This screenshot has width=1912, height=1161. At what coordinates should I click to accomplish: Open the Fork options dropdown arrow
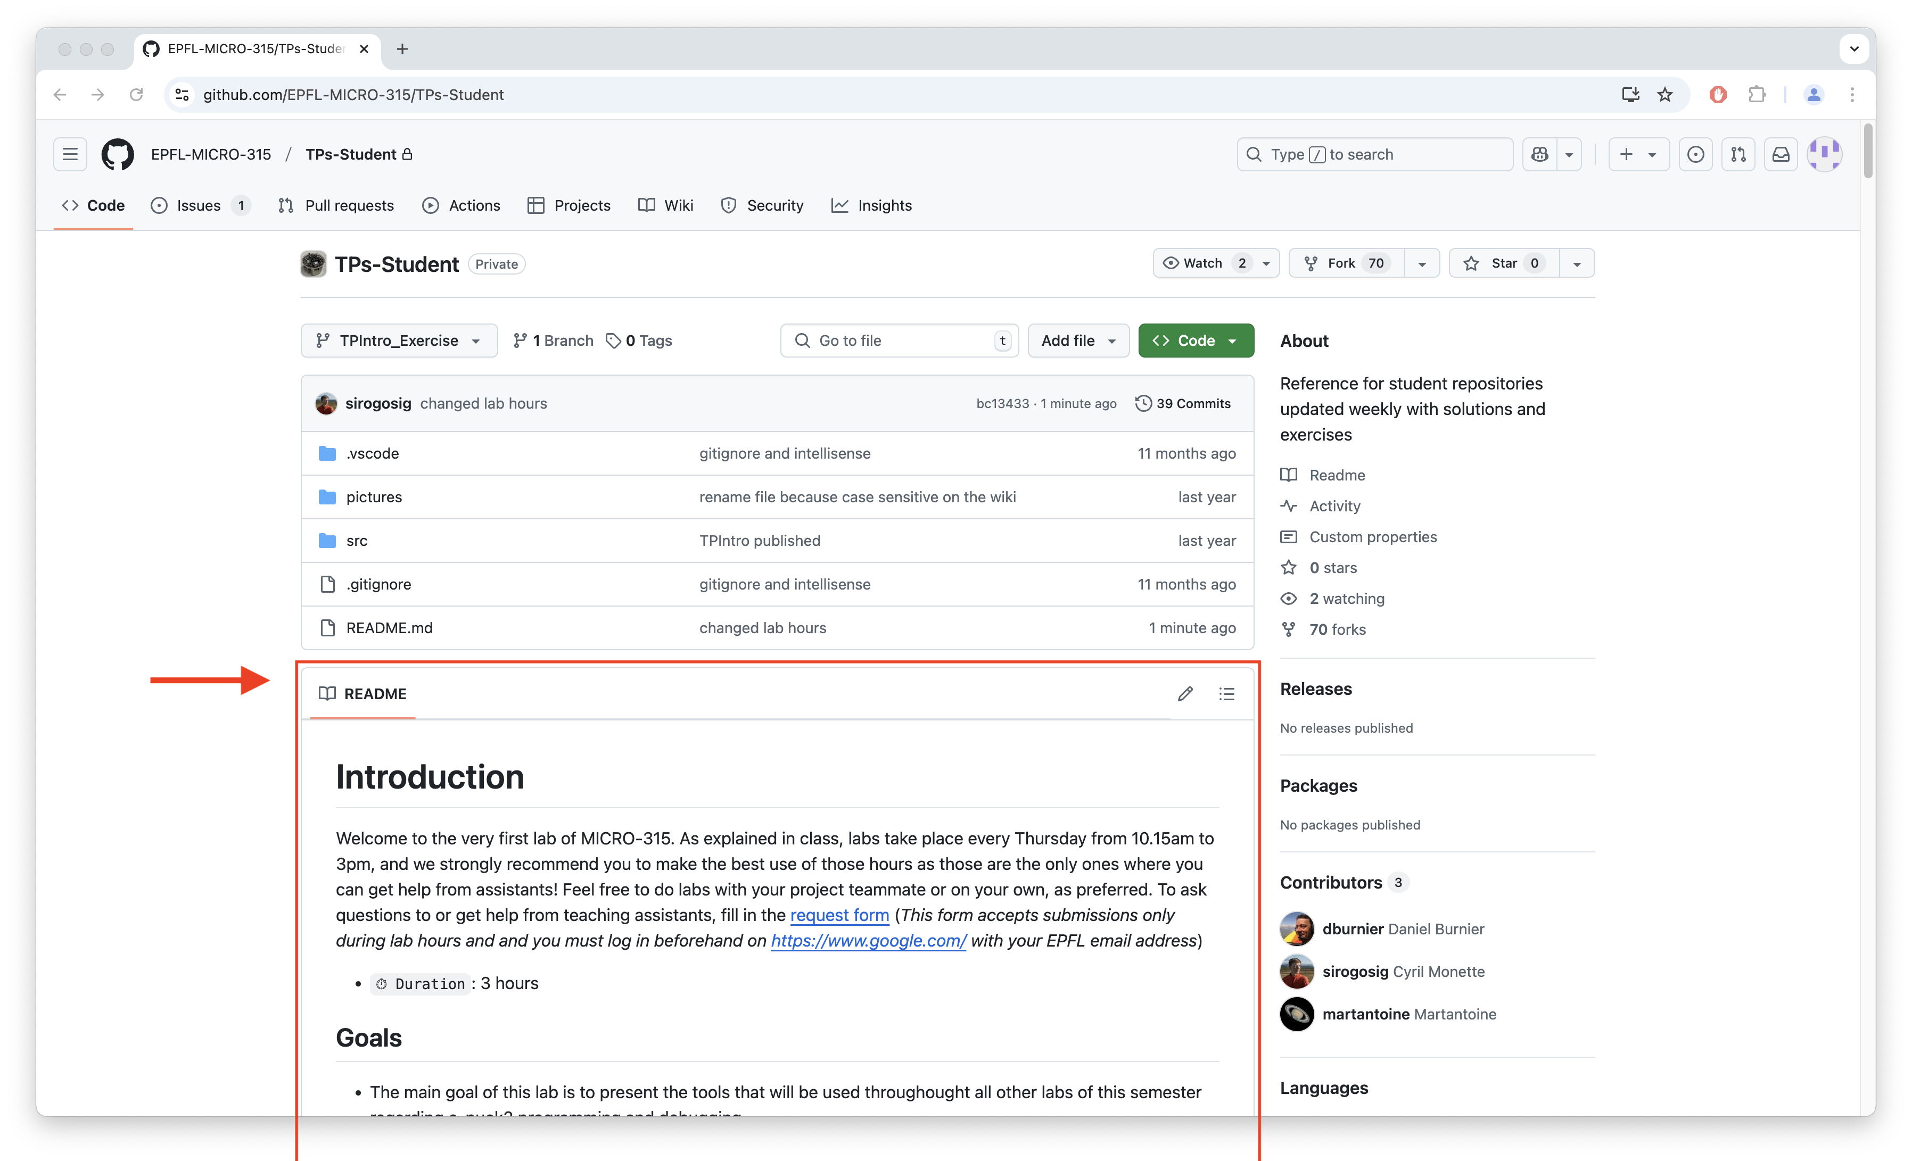[x=1422, y=264]
